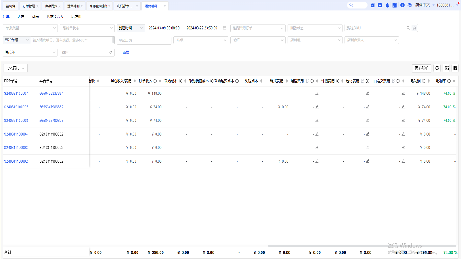The width and height of the screenshot is (461, 259).
Task: Open the notification bell
Action: 387,5
